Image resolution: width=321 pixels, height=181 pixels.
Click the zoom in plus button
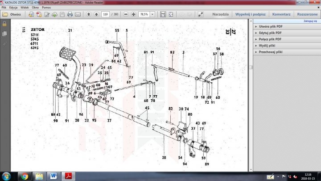[133, 14]
